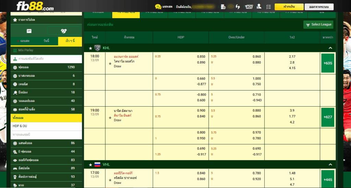This screenshot has height=188, width=351.
Task: Expand +635 more markets
Action: point(328,63)
